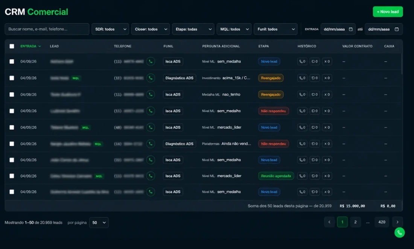Viewport: 414px width, 249px height.
Task: Click ×0 counter in acima_15k row
Action: pyautogui.click(x=327, y=78)
